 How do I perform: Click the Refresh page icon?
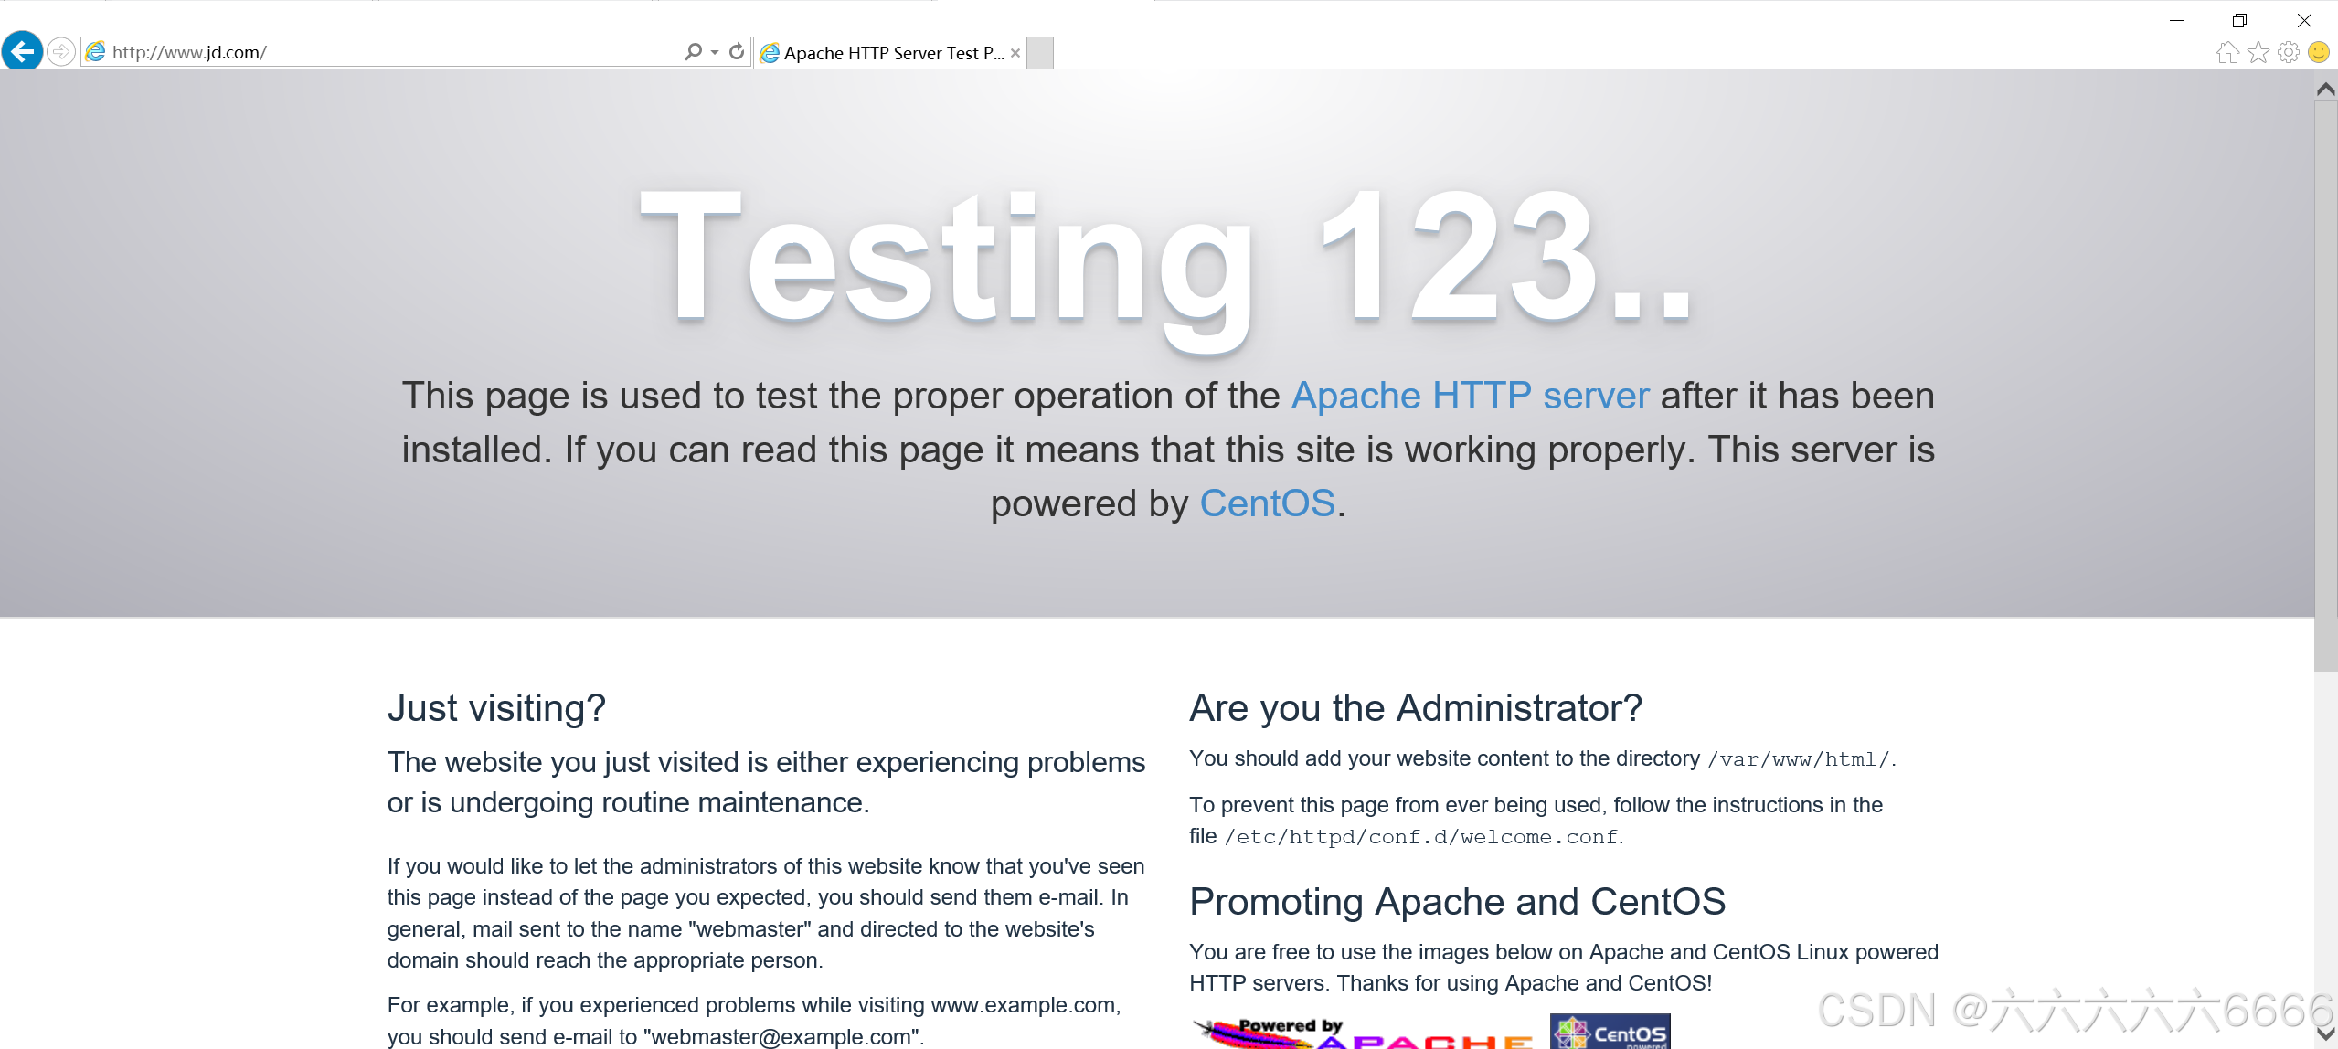tap(737, 52)
